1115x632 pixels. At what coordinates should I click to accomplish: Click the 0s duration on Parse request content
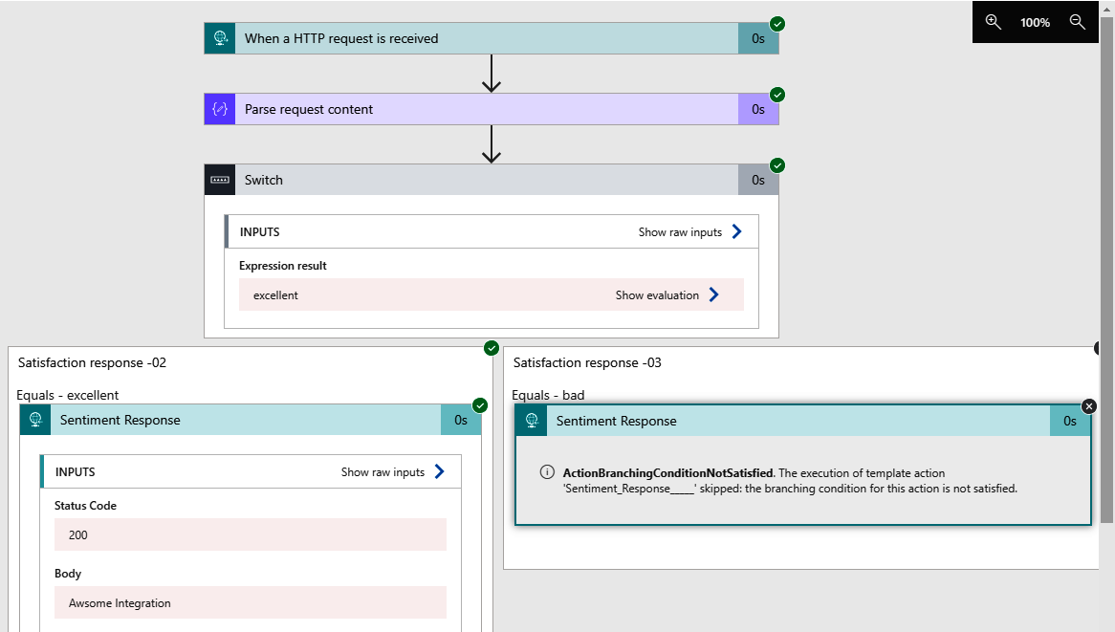coord(758,110)
